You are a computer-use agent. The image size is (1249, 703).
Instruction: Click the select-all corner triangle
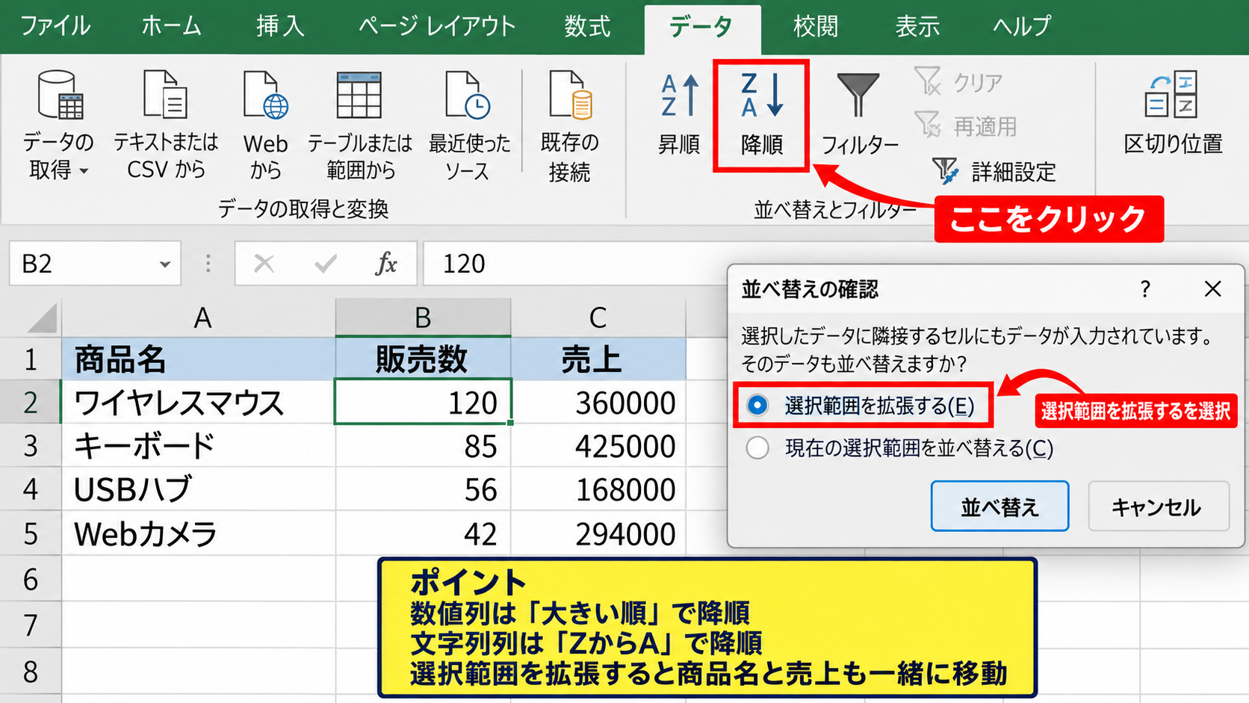(x=41, y=318)
